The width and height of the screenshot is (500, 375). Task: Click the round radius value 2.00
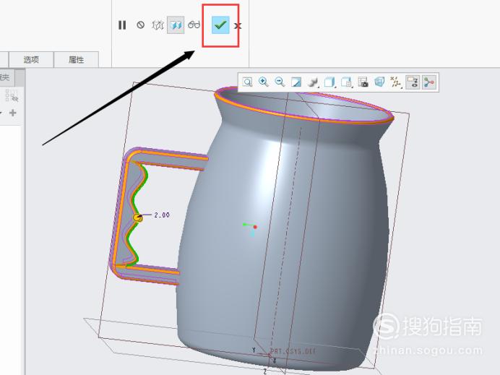(162, 215)
